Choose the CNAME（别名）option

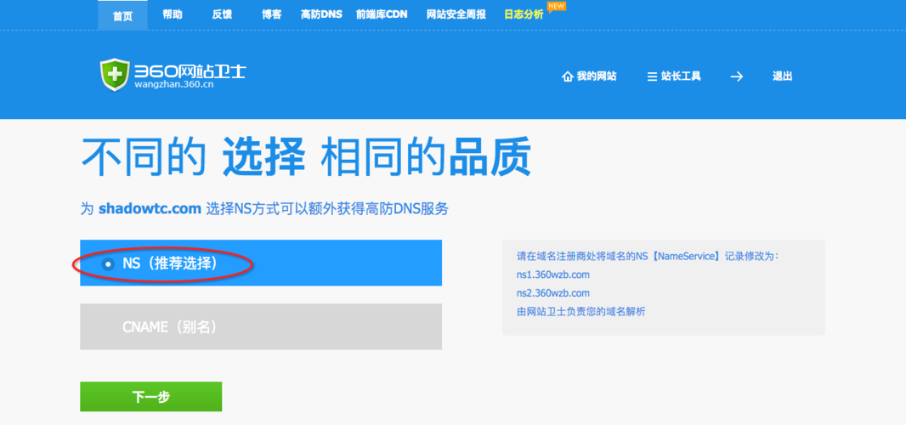[261, 326]
